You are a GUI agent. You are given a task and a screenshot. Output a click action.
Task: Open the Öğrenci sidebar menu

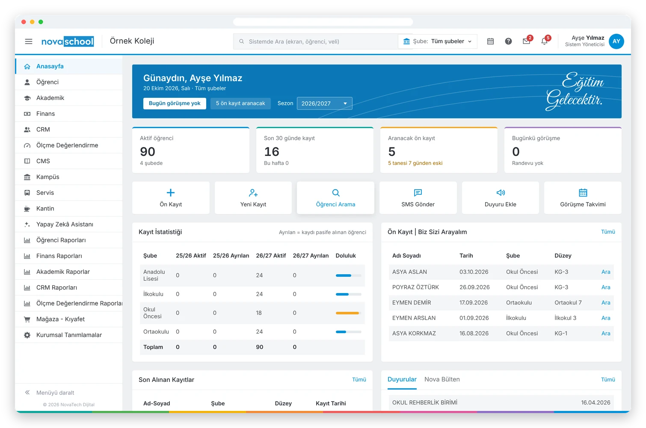pos(68,82)
